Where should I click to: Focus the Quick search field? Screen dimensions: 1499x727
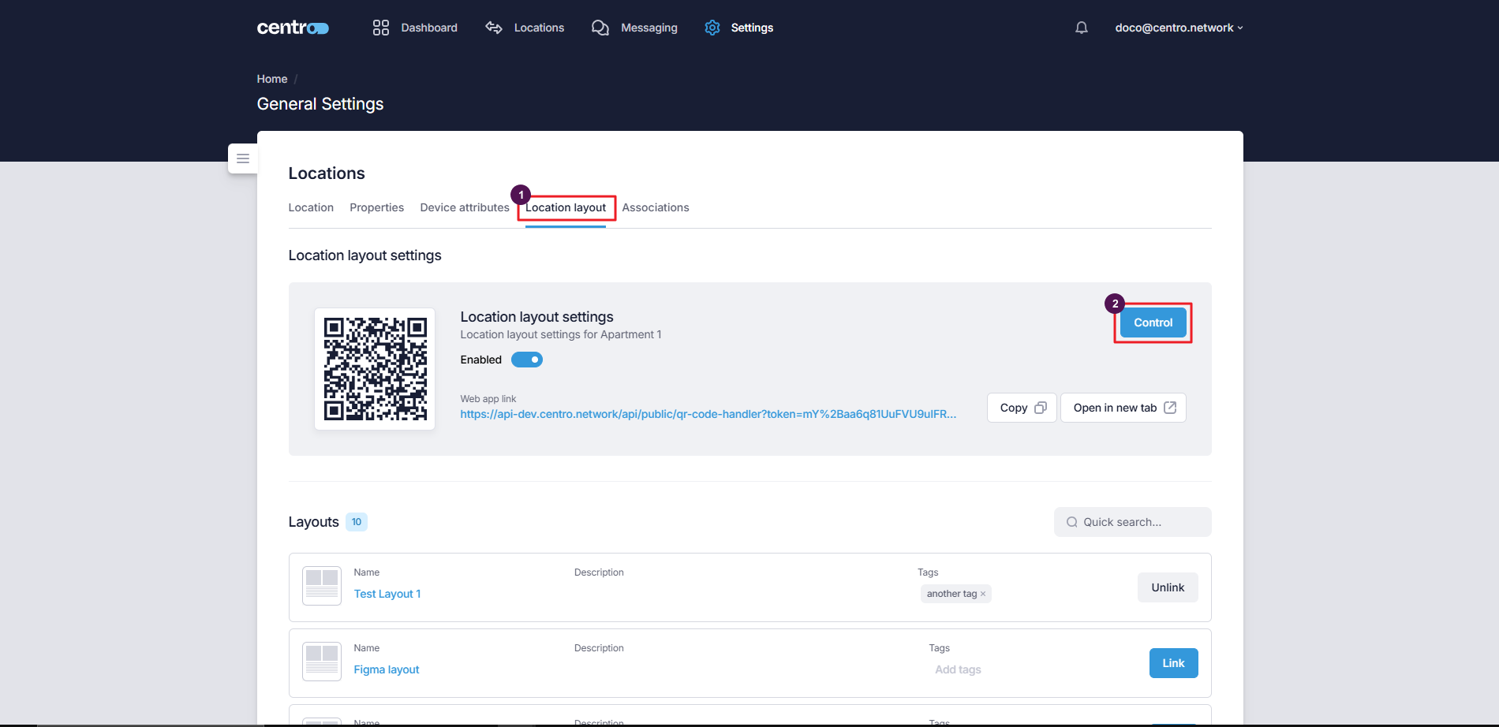coord(1133,522)
